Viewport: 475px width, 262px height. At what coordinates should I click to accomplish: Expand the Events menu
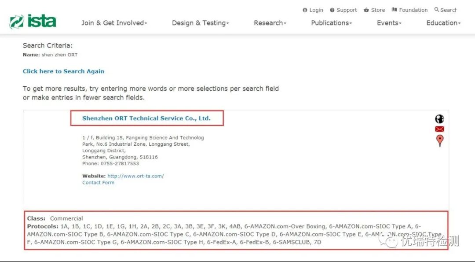389,23
